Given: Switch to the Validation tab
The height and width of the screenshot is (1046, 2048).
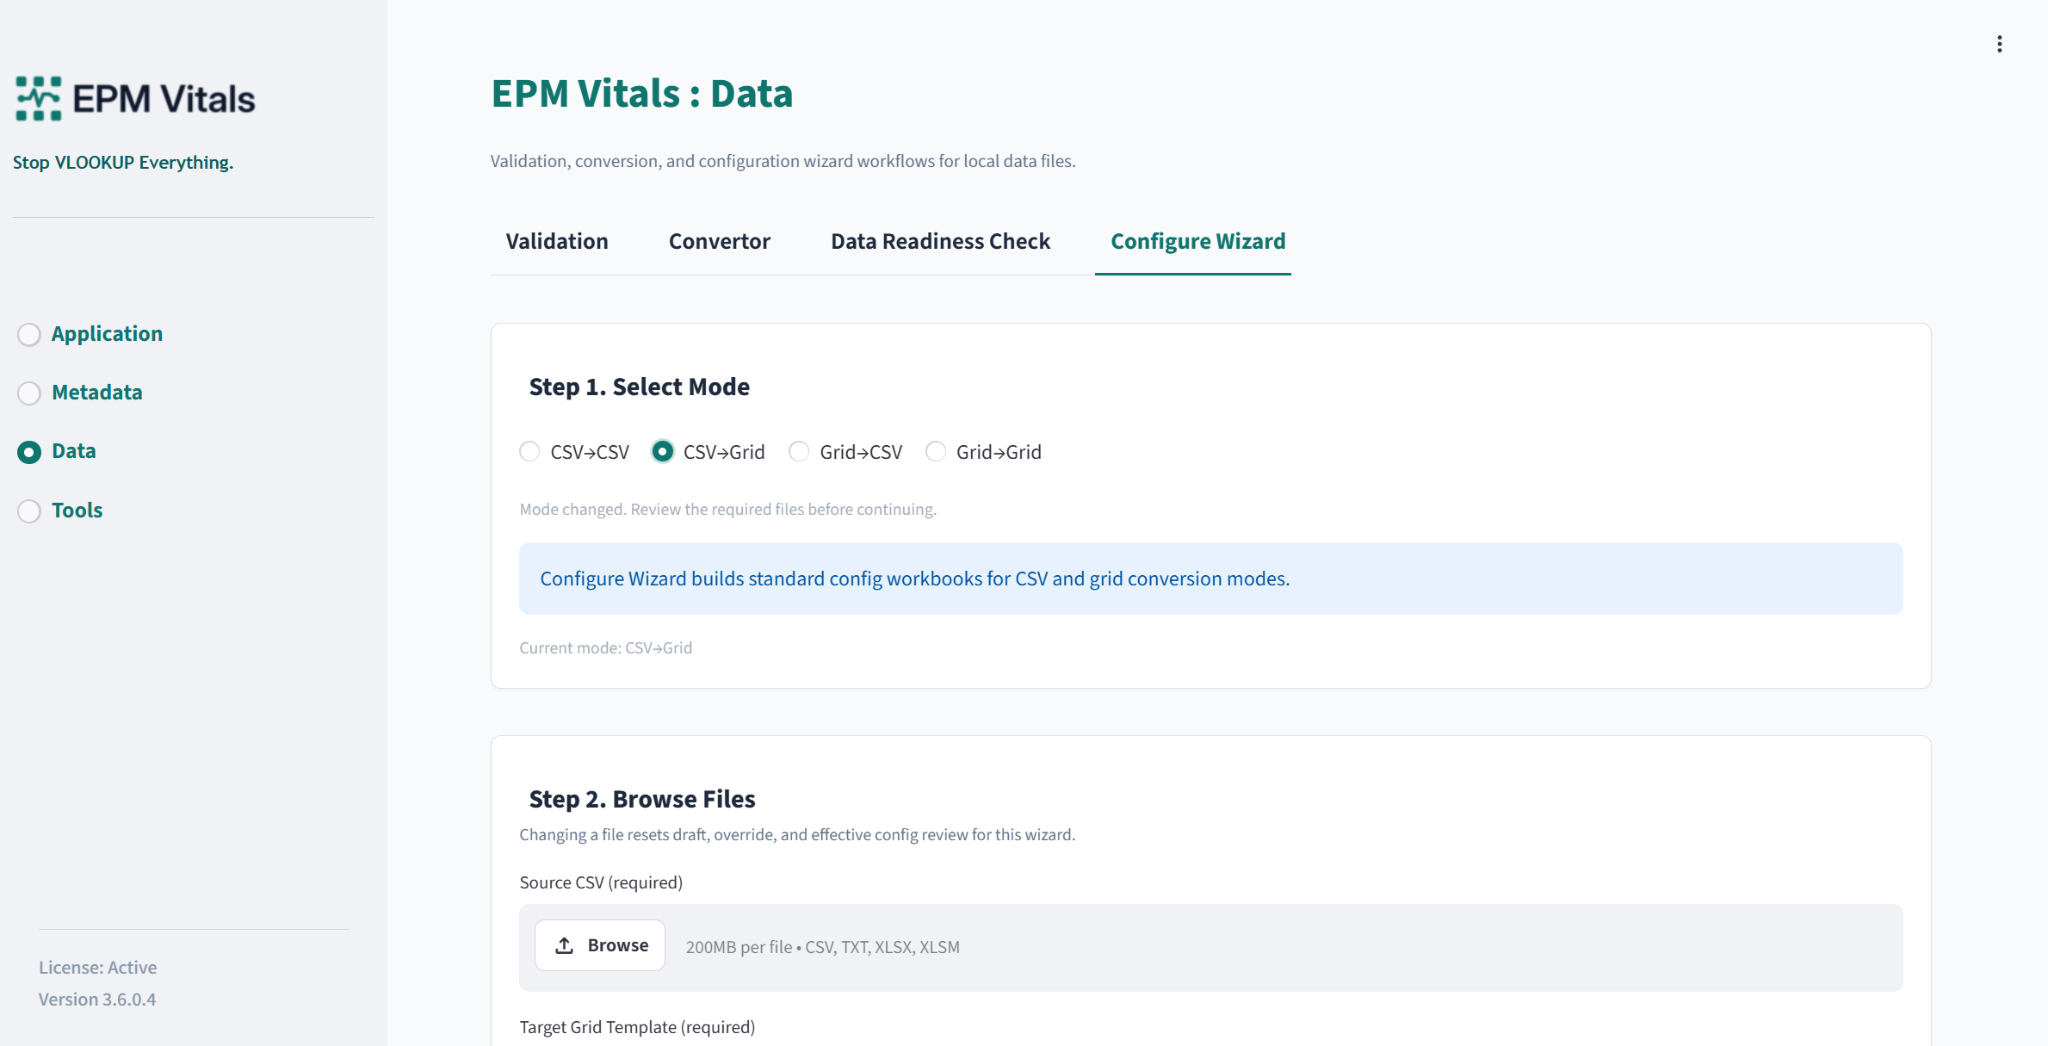Looking at the screenshot, I should 557,241.
